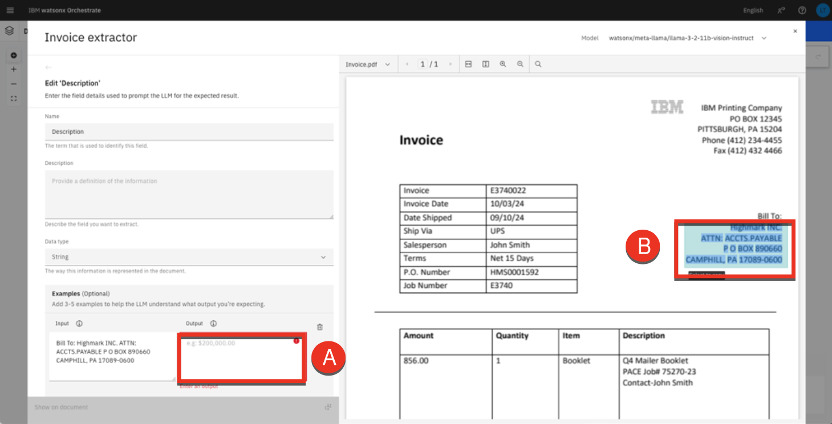Go back using the left arrow icon
The image size is (832, 424).
(x=48, y=68)
